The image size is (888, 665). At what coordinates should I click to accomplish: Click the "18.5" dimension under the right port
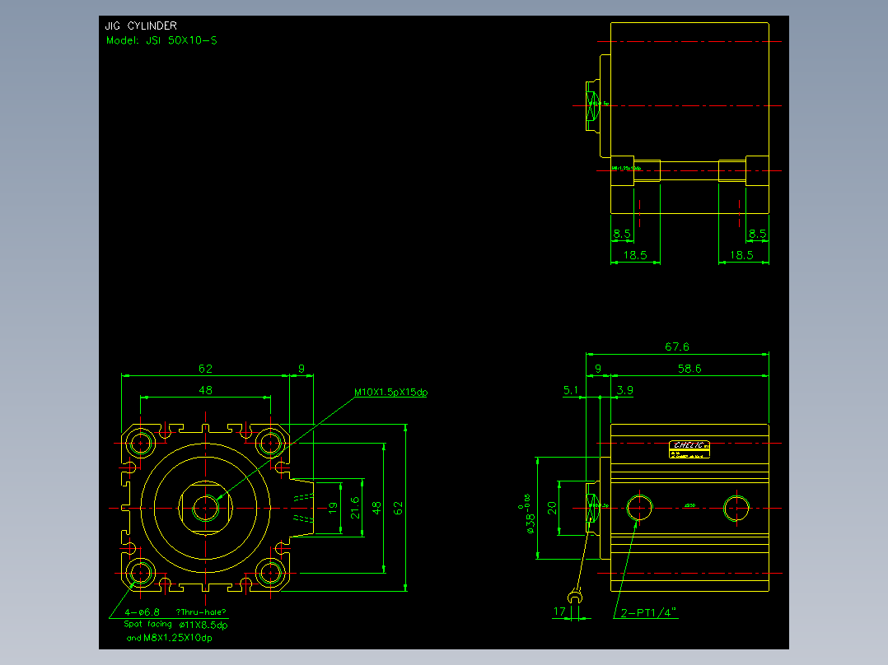pos(741,255)
